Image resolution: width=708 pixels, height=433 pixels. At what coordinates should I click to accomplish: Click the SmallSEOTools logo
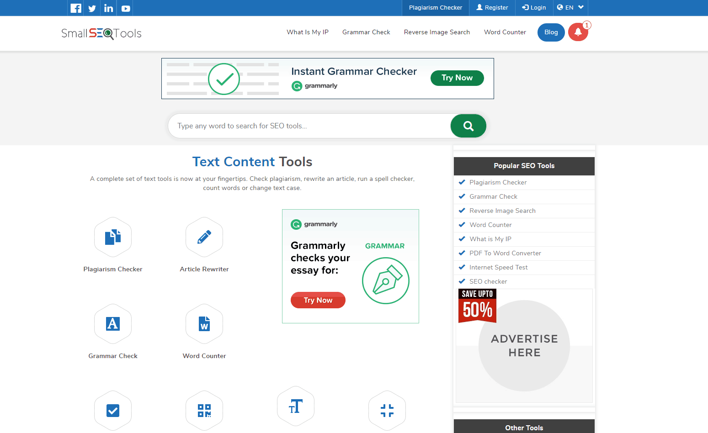[x=101, y=33]
